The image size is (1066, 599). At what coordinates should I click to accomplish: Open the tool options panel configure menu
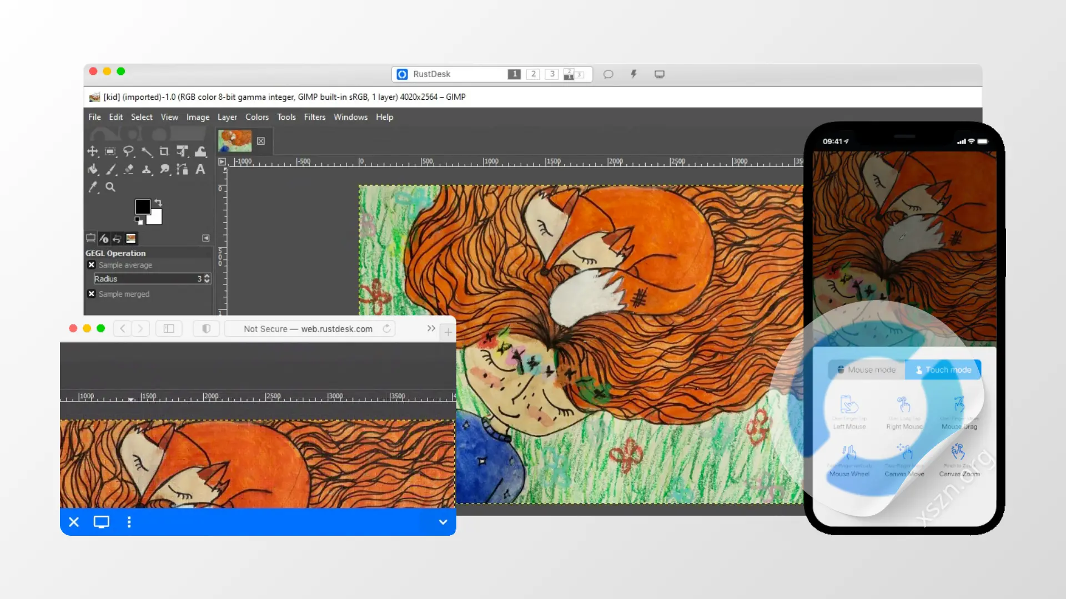pyautogui.click(x=206, y=238)
